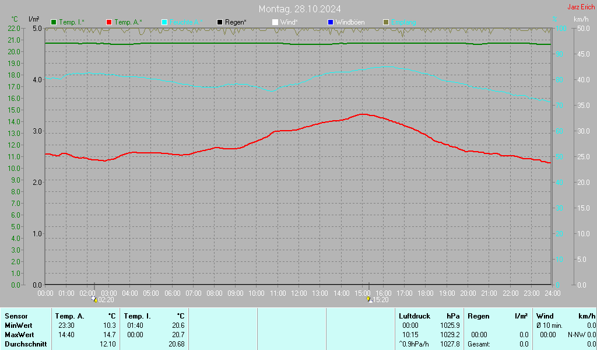The width and height of the screenshot is (597, 350).
Task: Select the 'Wind*' legend label
Action: tap(289, 22)
